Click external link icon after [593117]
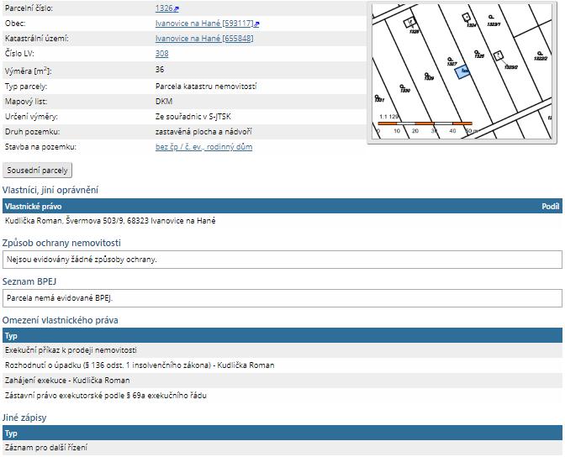The image size is (565, 457). pyautogui.click(x=256, y=24)
